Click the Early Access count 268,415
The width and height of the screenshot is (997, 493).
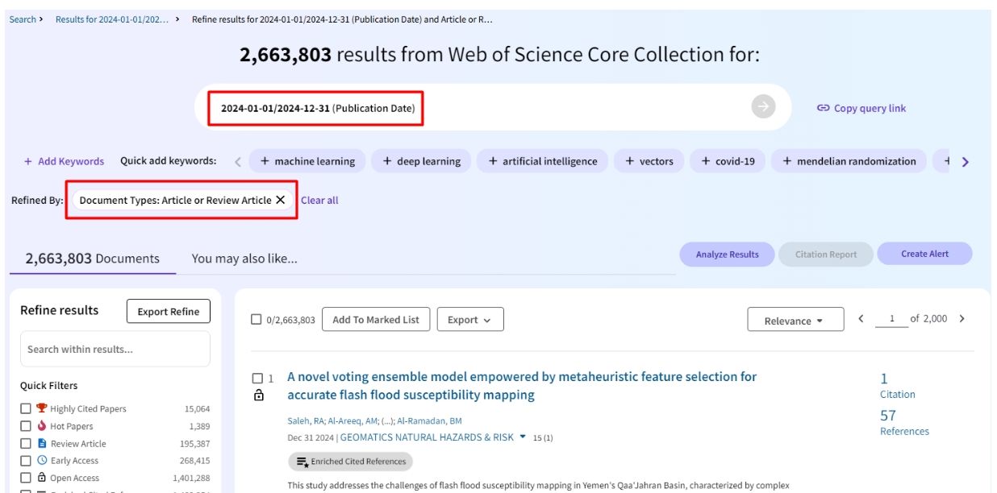click(194, 461)
